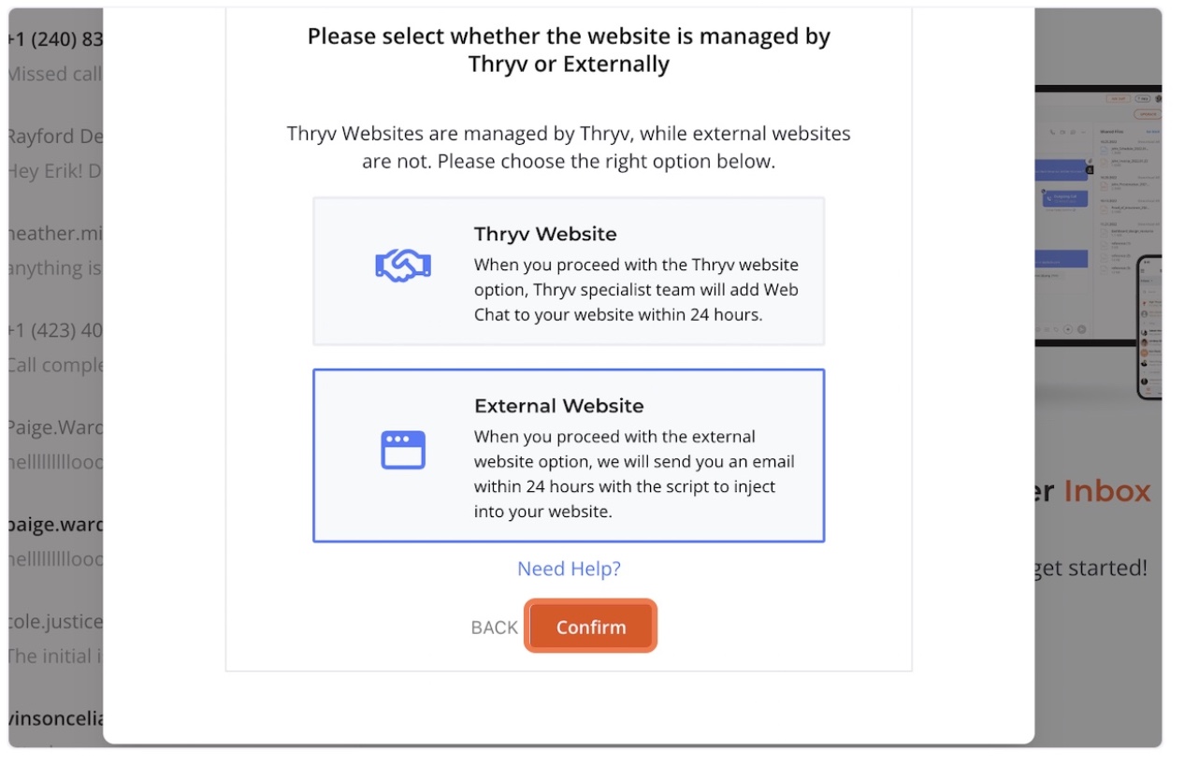This screenshot has width=1184, height=765.
Task: Open the +1 (240) missed call conversation
Action: tap(56, 56)
